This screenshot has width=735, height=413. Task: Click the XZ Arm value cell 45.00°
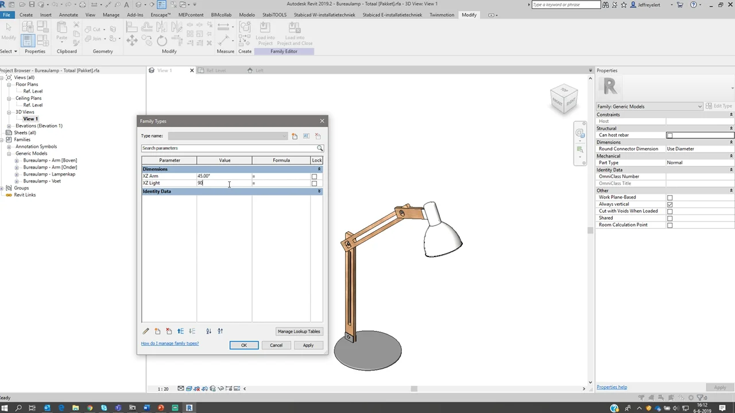tap(224, 176)
